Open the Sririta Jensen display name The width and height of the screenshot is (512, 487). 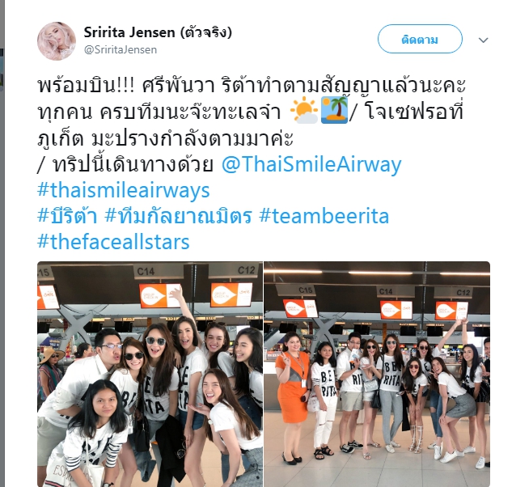(x=129, y=32)
